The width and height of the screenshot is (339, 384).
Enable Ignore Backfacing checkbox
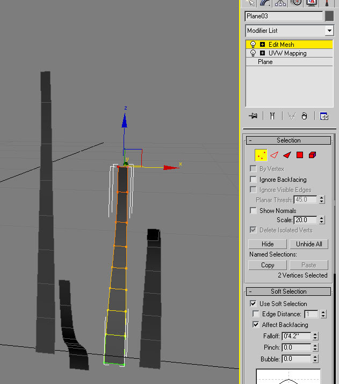[x=253, y=179]
